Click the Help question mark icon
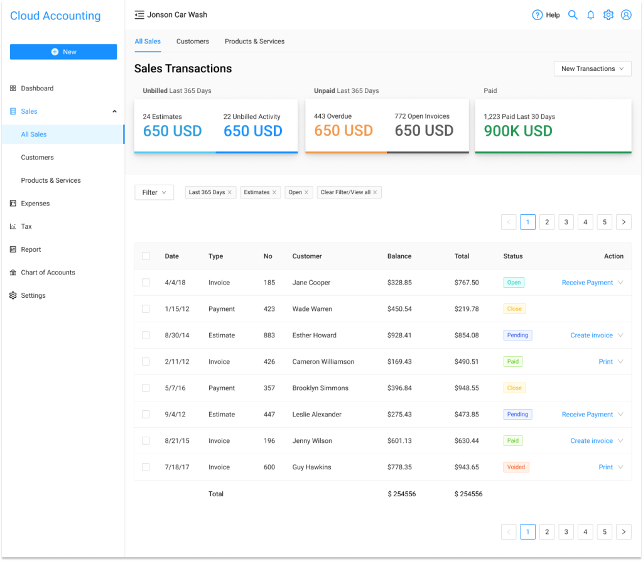 tap(538, 15)
